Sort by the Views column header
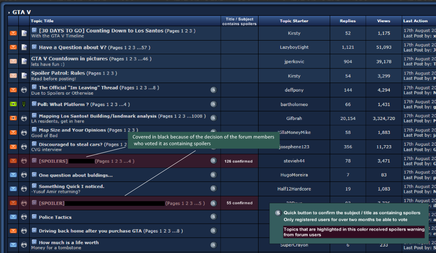 pos(383,21)
